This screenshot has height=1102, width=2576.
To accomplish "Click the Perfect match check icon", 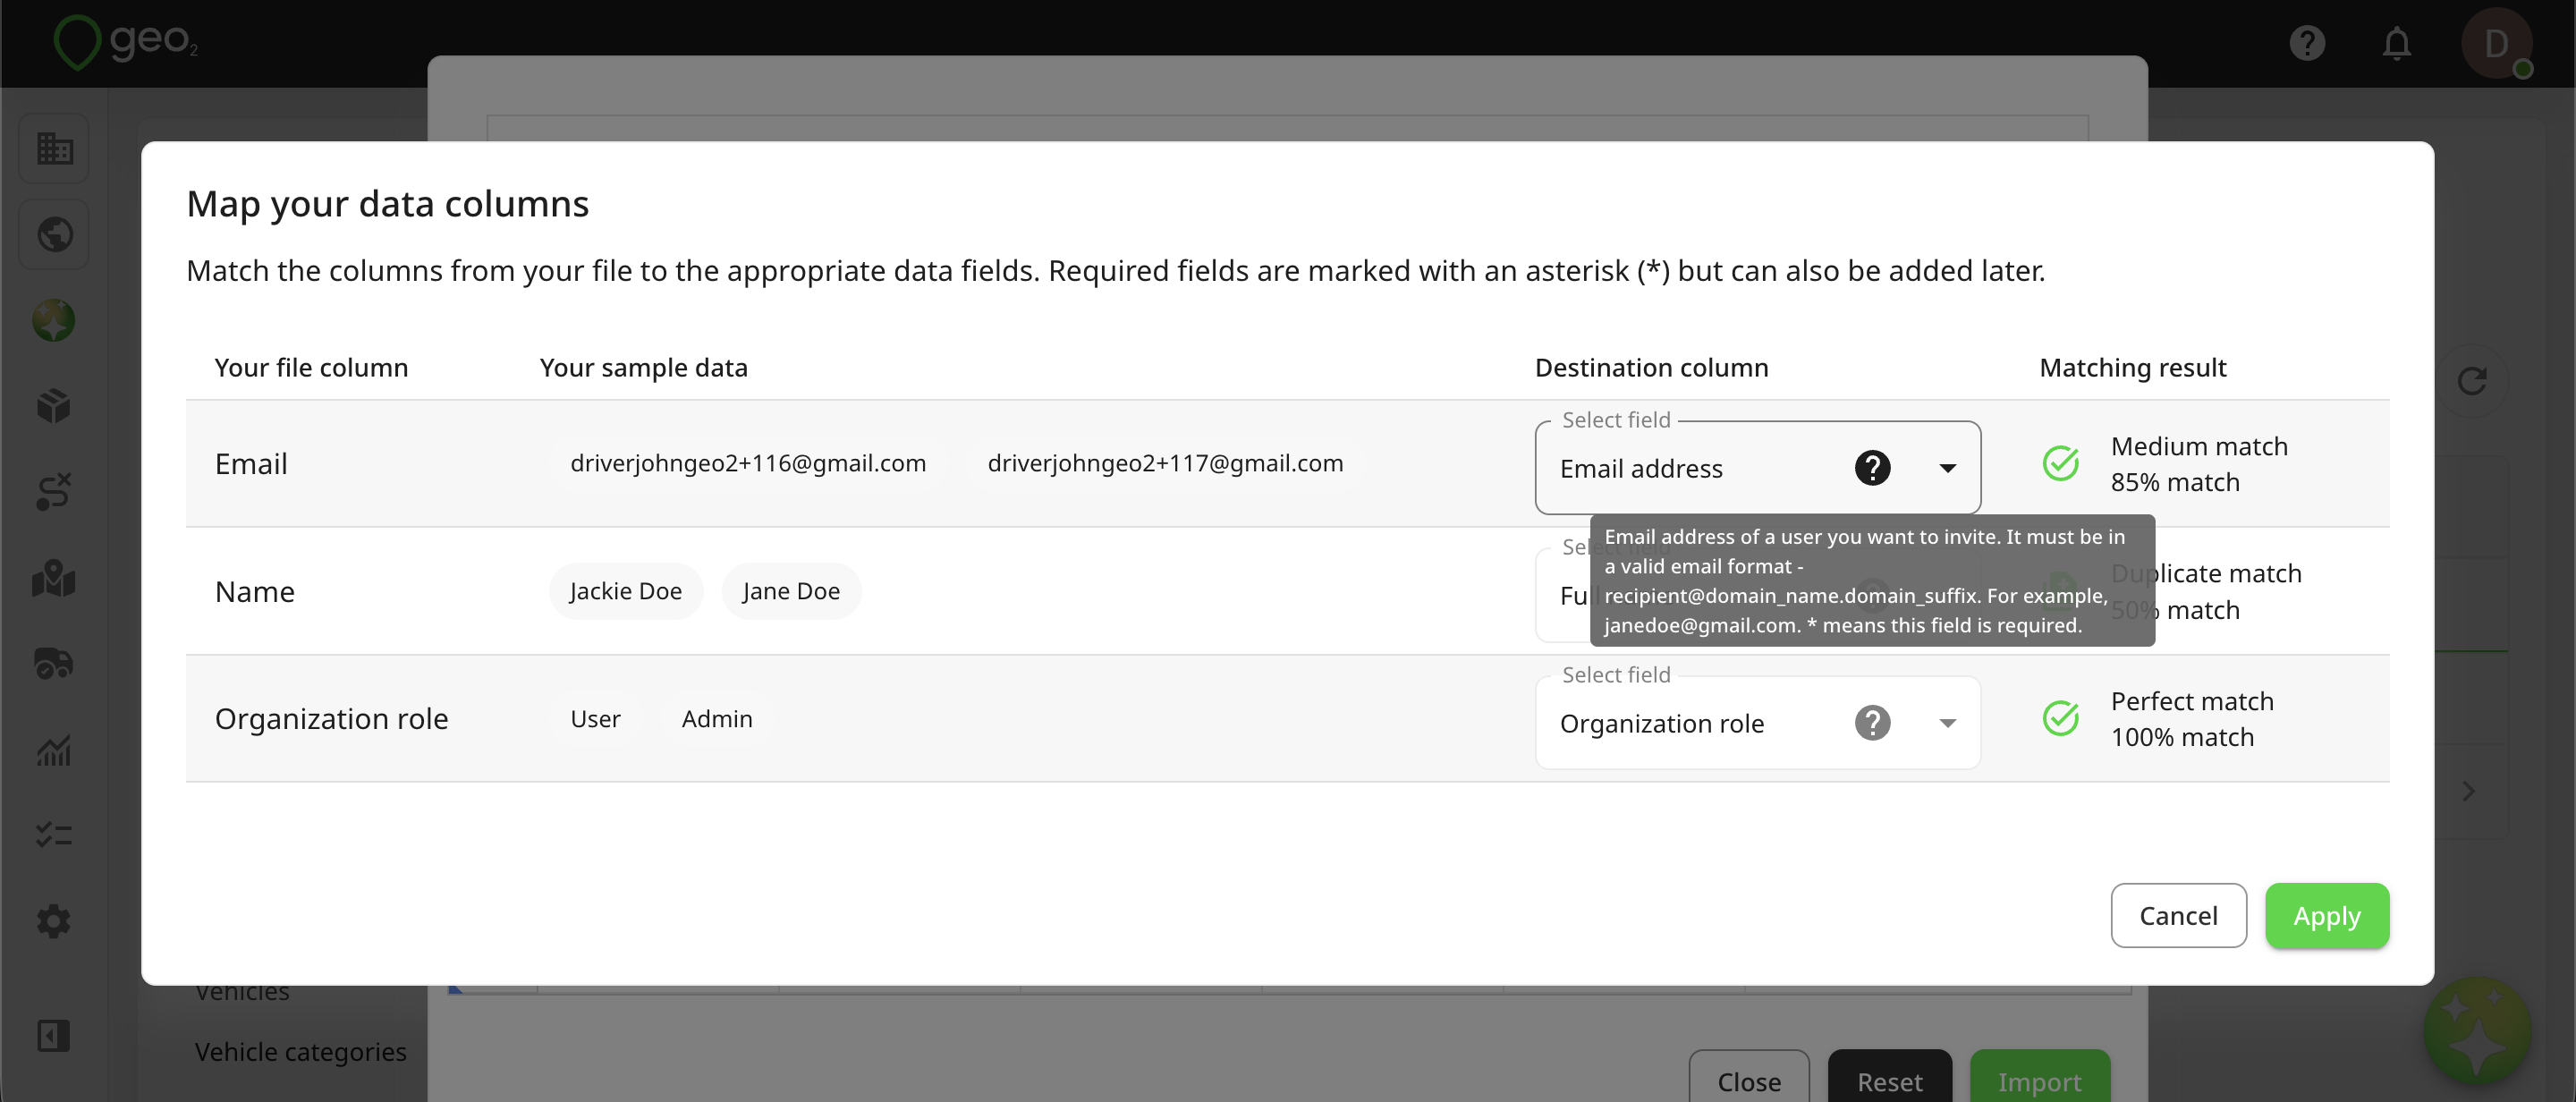I will (x=2060, y=718).
